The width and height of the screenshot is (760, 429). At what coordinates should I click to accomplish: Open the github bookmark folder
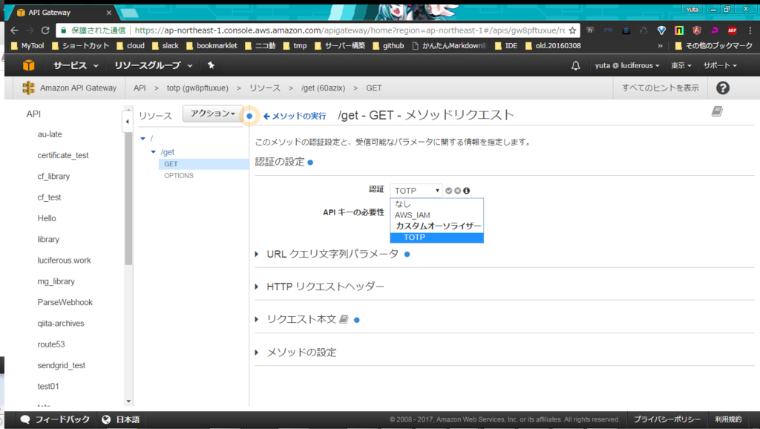coord(388,45)
